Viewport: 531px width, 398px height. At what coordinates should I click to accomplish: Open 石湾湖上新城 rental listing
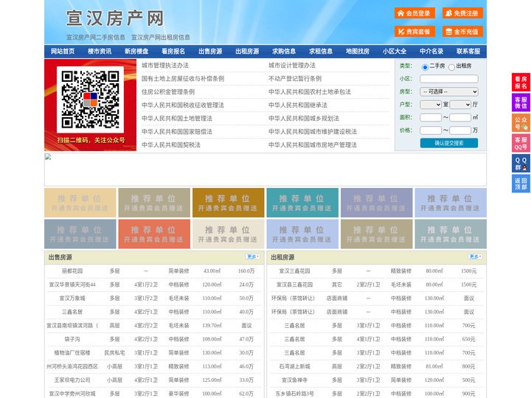(294, 366)
